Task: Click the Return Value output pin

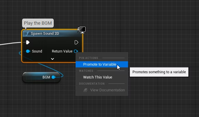Action: click(x=76, y=51)
